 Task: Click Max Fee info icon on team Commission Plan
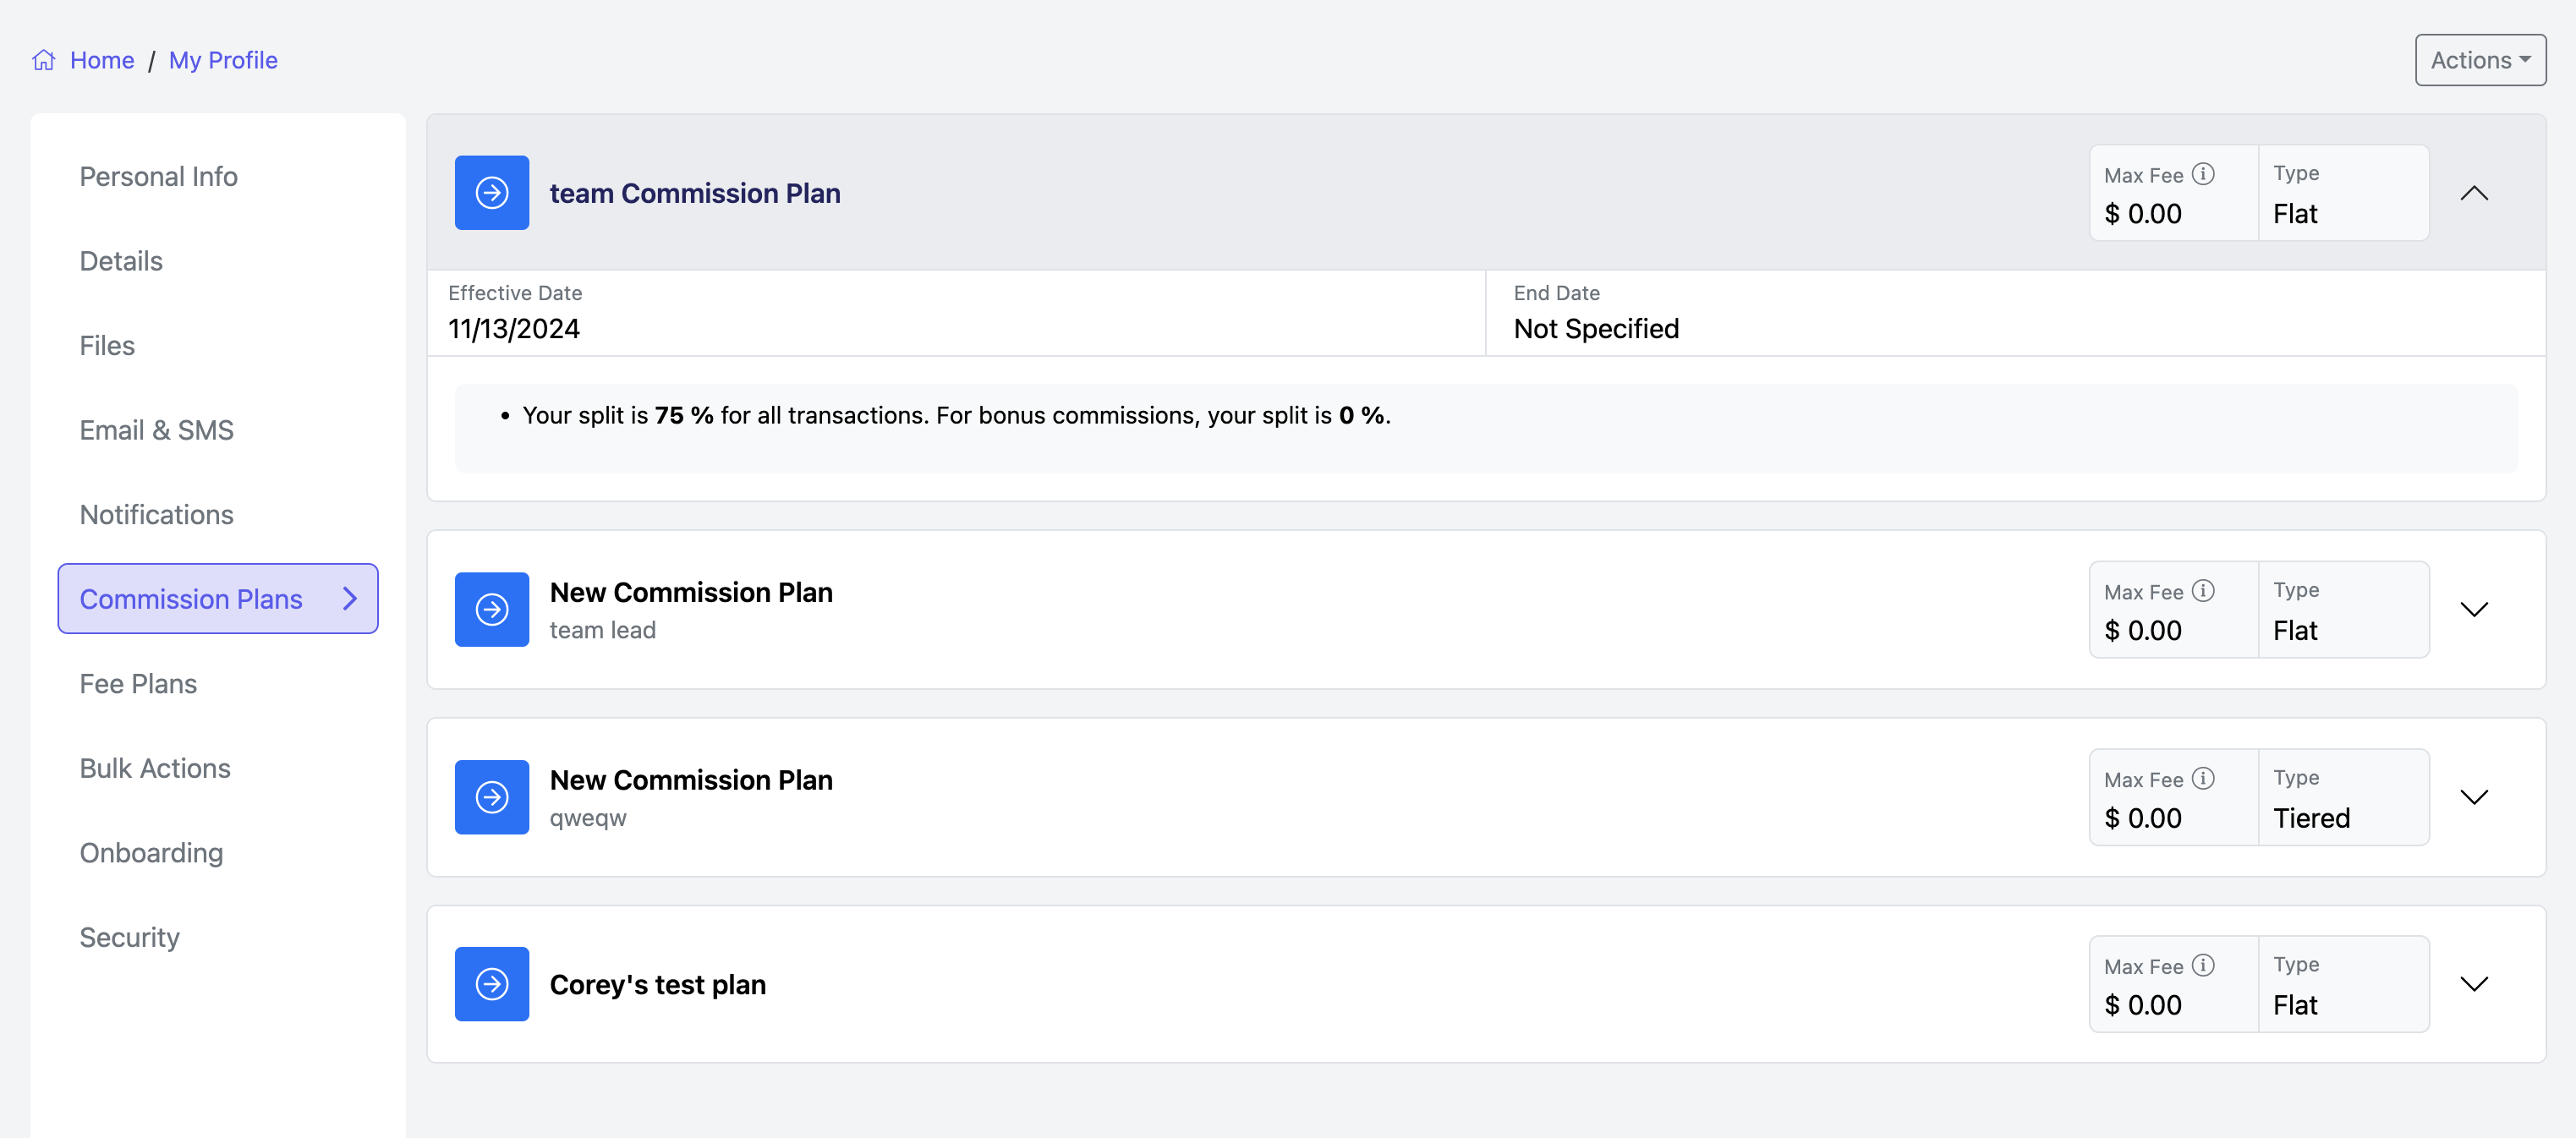2203,174
